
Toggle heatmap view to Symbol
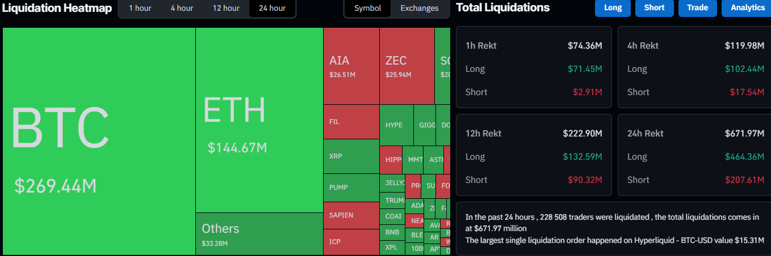pyautogui.click(x=367, y=8)
